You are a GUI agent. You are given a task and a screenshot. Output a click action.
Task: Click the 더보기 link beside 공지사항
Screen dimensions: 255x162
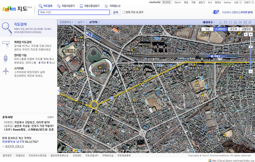click(x=51, y=117)
